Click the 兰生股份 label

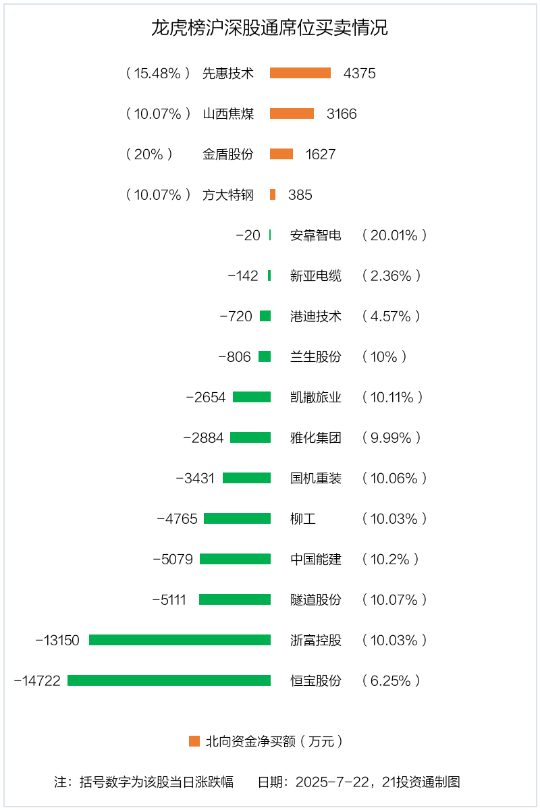[316, 356]
